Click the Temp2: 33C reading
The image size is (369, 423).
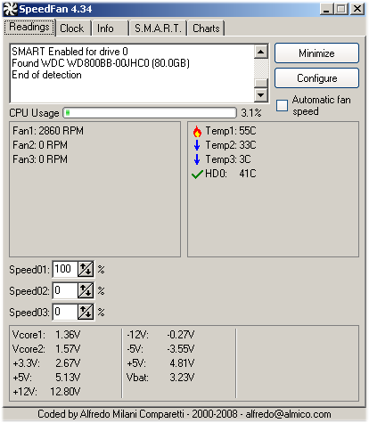click(x=231, y=145)
